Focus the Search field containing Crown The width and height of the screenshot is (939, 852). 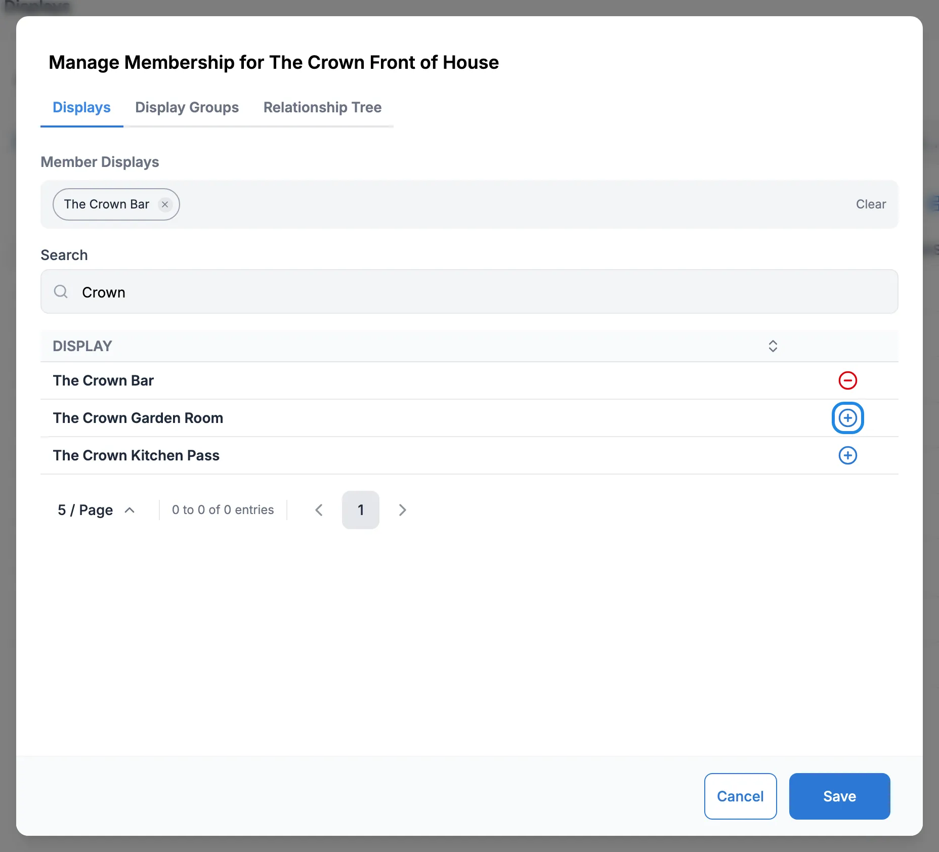[x=469, y=291]
